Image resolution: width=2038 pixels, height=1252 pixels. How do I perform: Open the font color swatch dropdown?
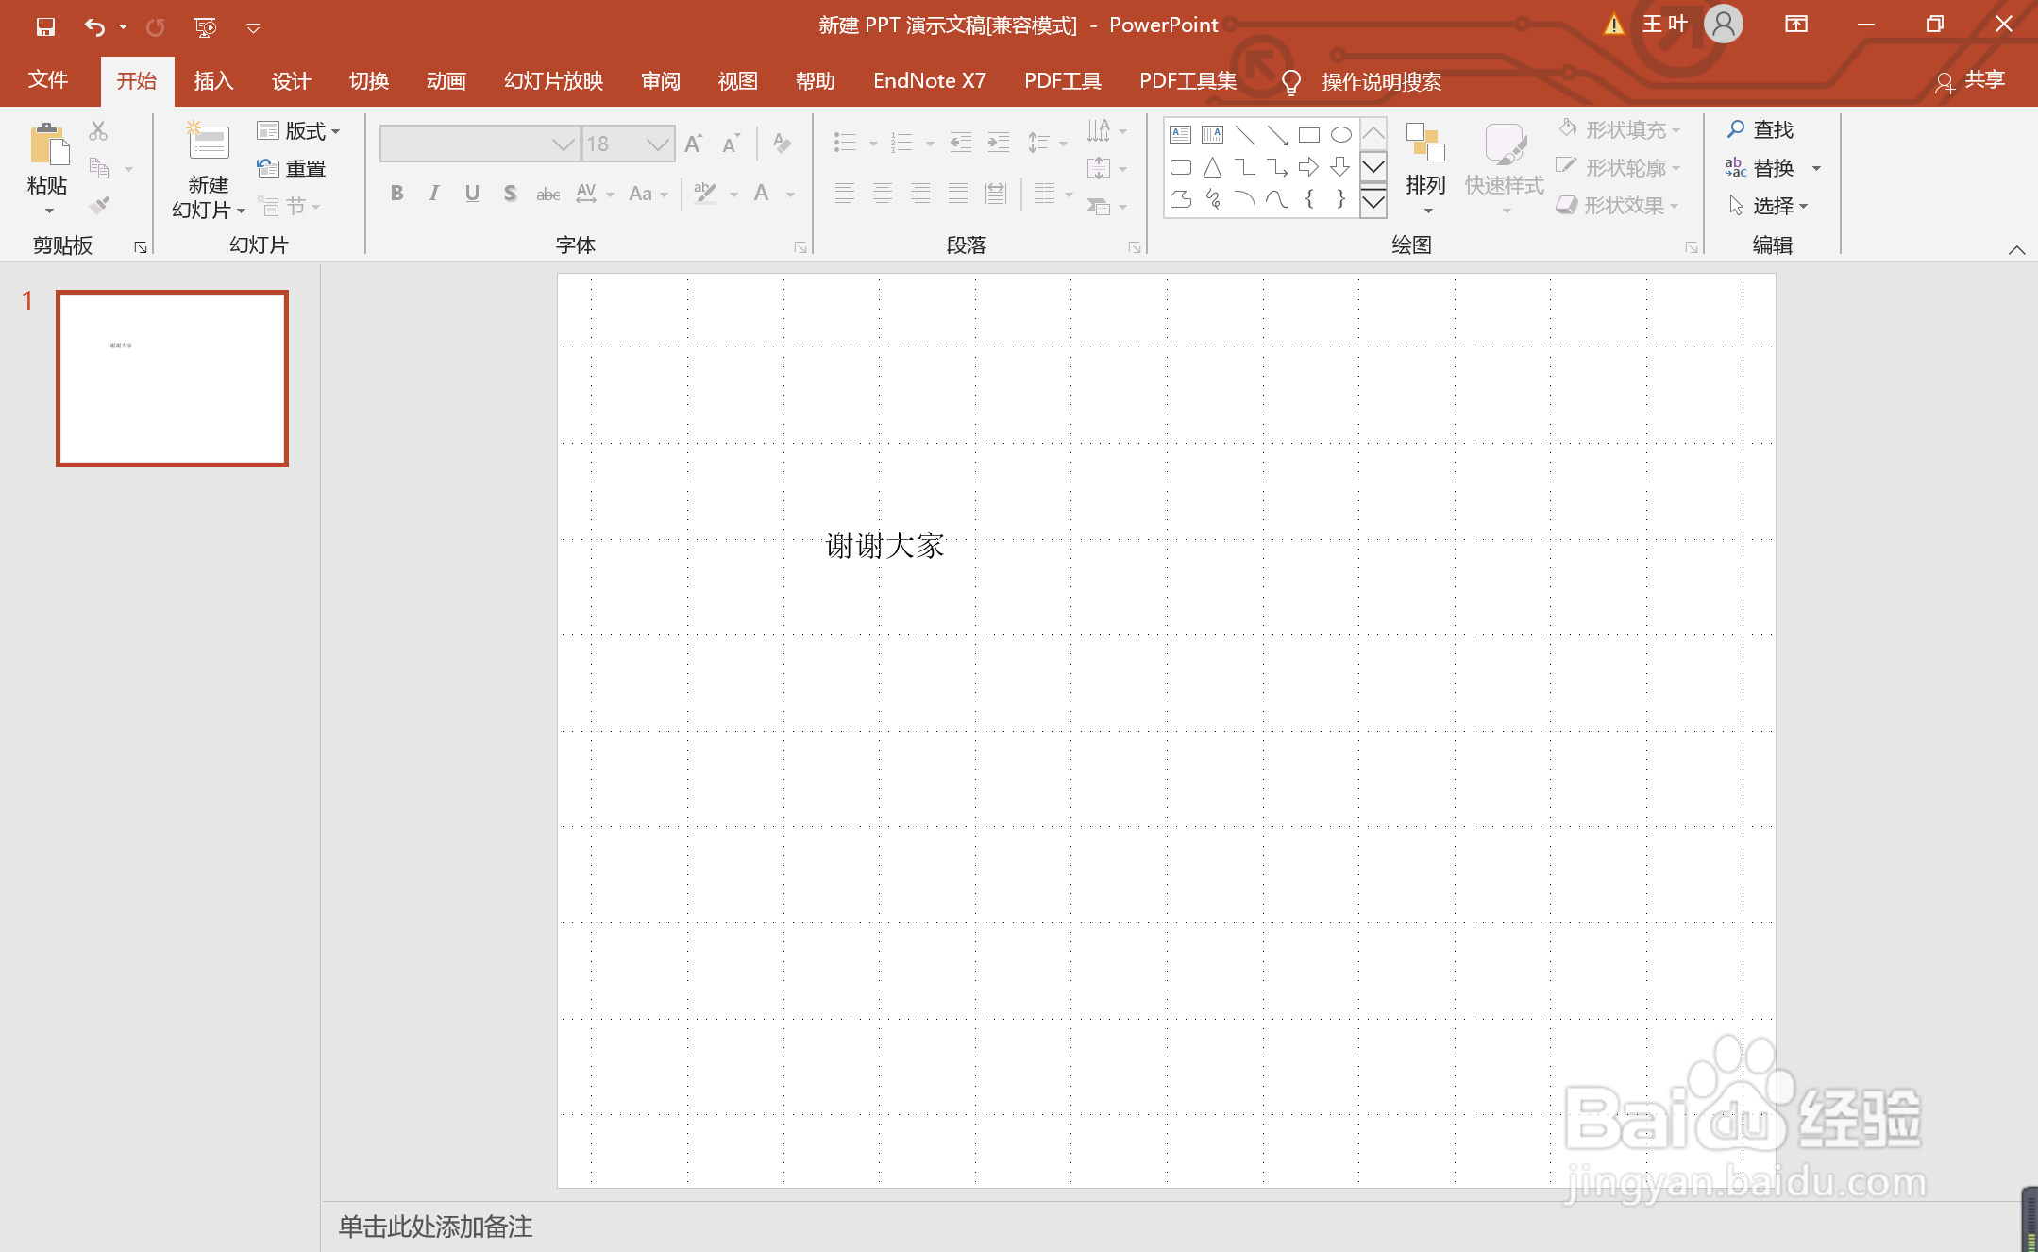coord(789,193)
